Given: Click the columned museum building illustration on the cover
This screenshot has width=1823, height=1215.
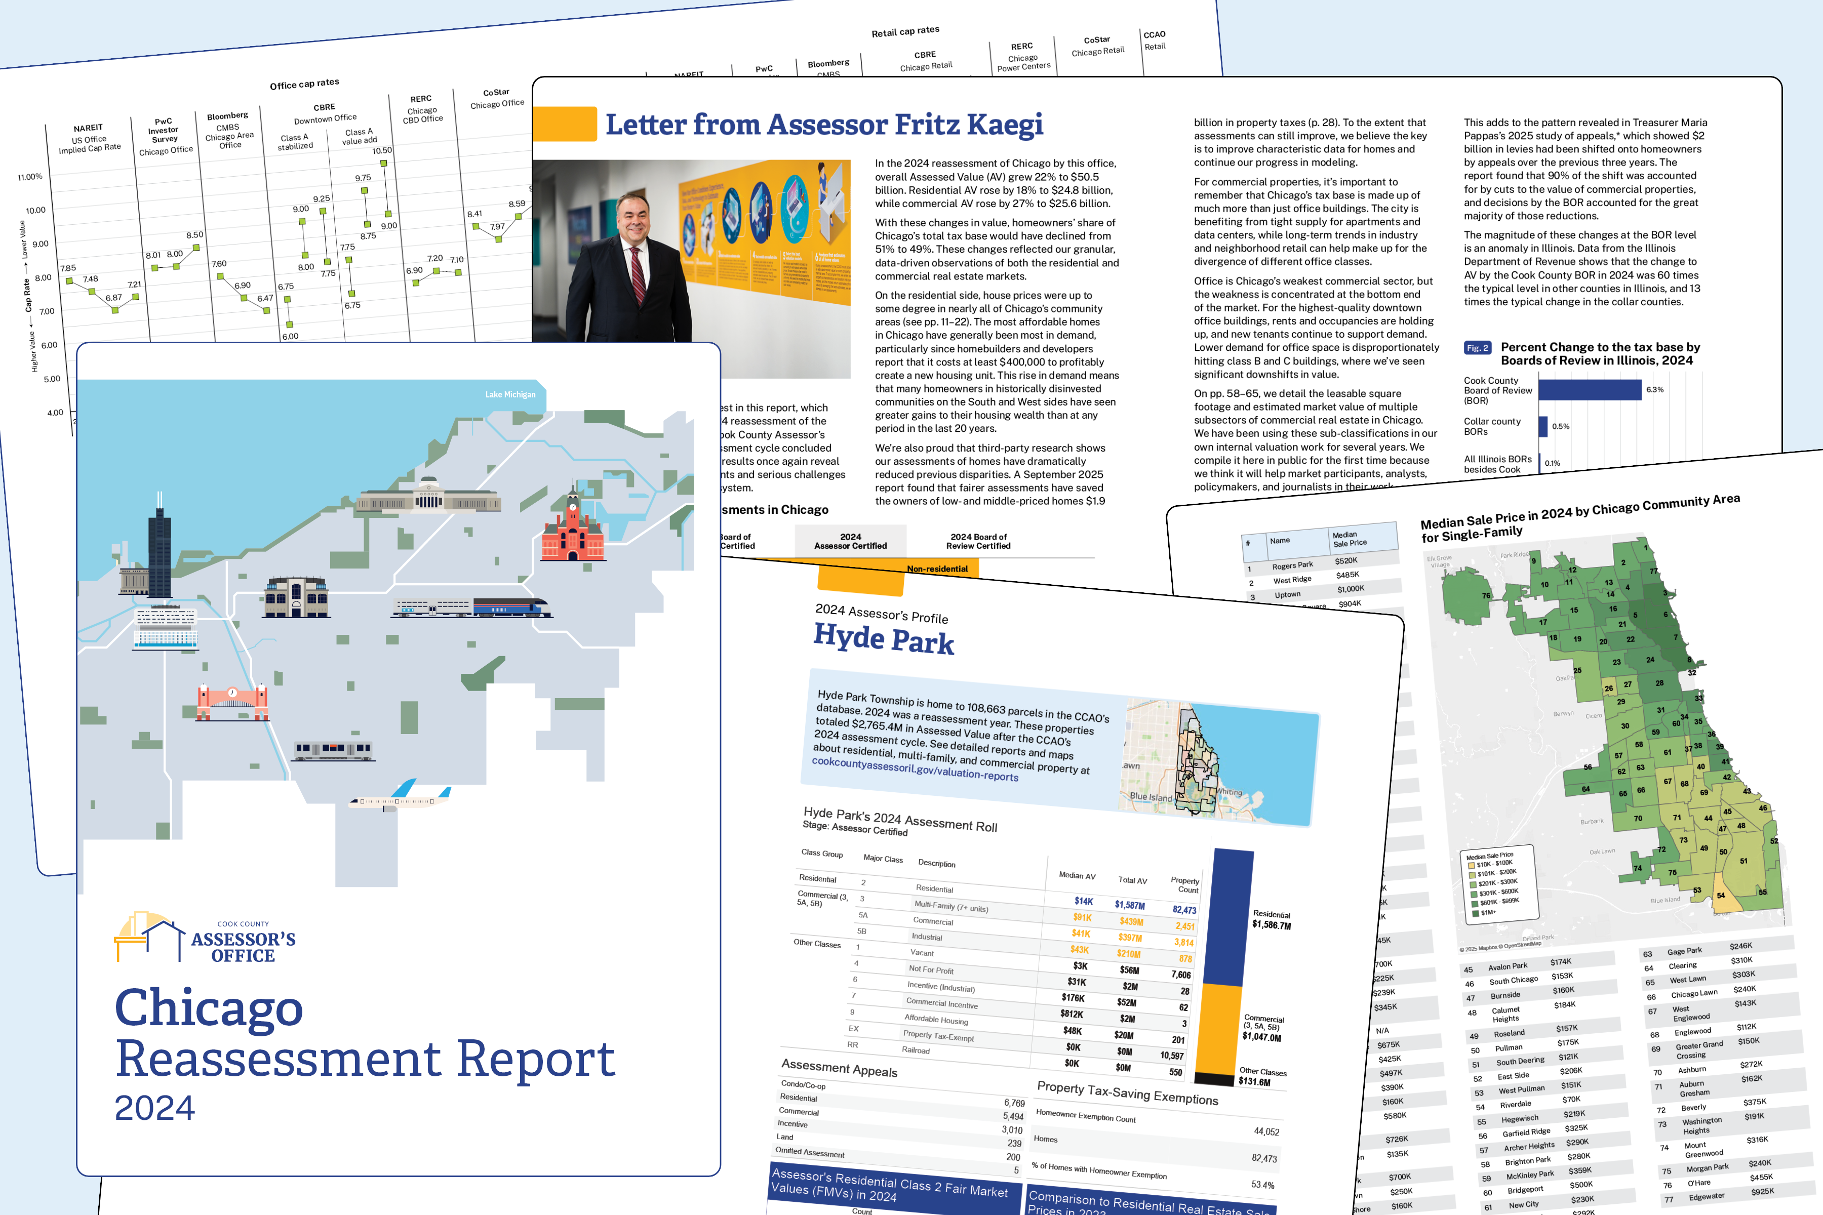Looking at the screenshot, I should click(x=428, y=495).
